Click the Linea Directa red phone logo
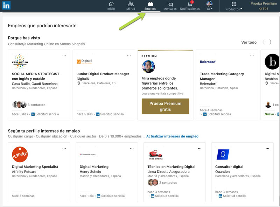Viewport: 280px width, 207px height. 155,155
